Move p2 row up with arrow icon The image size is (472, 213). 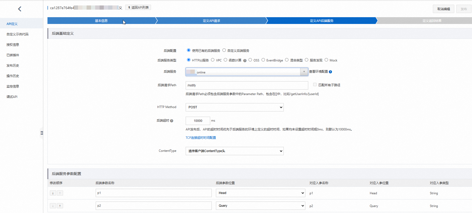(60, 206)
